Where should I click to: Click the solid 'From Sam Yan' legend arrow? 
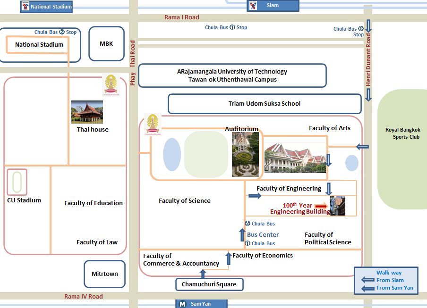click(368, 288)
